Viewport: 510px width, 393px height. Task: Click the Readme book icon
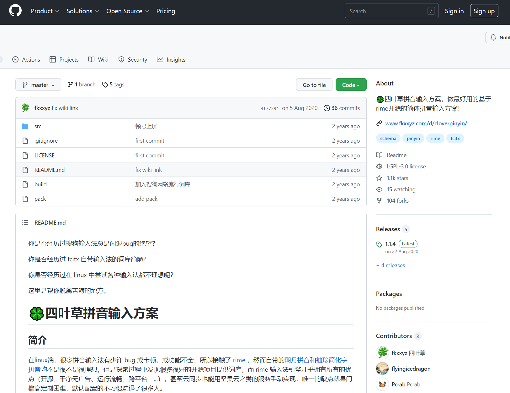coord(379,155)
